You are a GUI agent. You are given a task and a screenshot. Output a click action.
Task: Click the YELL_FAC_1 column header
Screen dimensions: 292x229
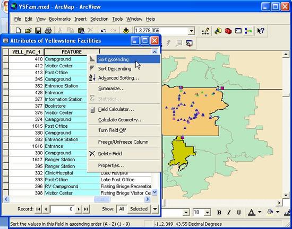click(x=26, y=52)
